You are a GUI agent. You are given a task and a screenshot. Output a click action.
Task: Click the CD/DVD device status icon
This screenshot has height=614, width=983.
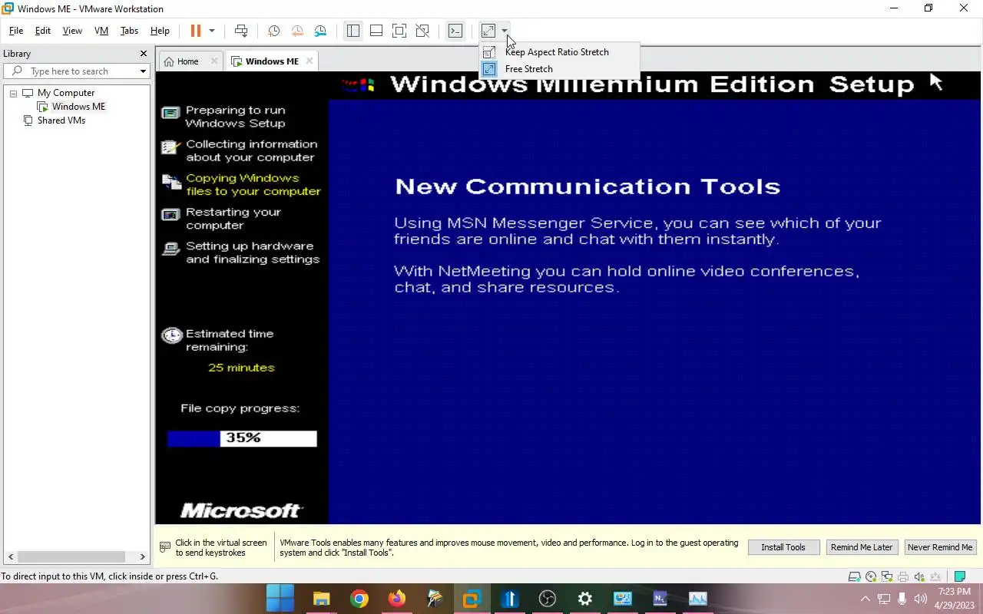coord(871,577)
